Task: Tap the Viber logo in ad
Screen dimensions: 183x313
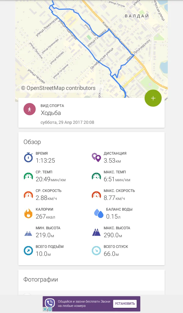Action: tap(50, 304)
